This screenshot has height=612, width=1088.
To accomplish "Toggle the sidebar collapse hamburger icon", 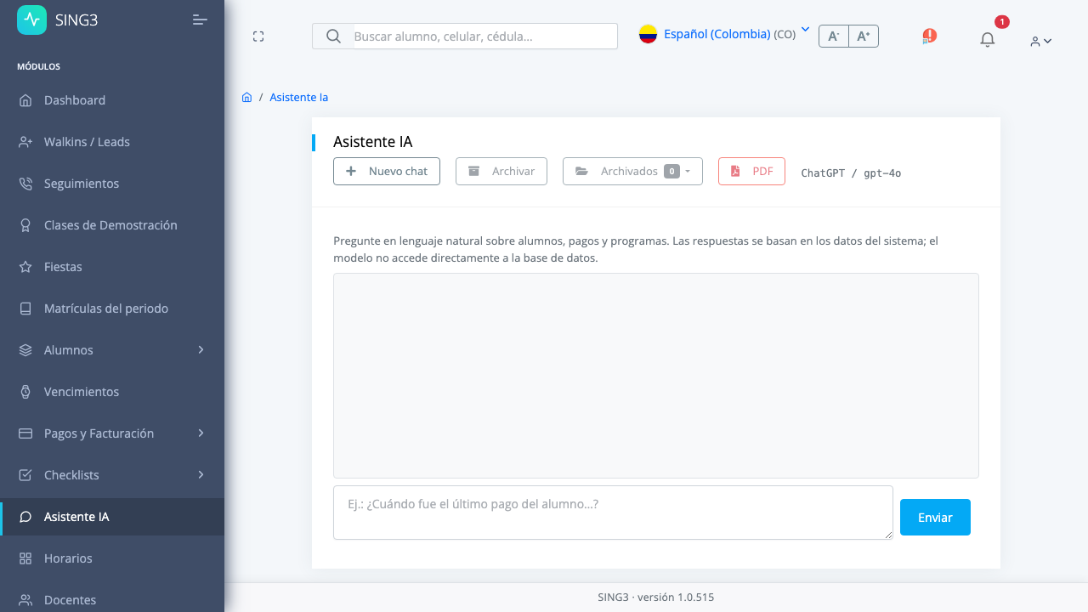I will pos(201,20).
